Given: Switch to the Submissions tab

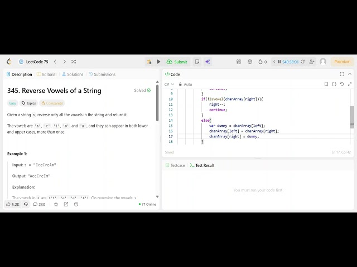Looking at the screenshot, I should tap(102, 74).
